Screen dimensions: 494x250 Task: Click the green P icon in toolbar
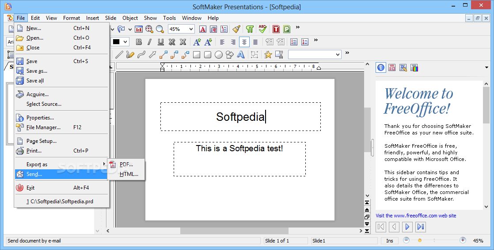[x=287, y=29]
